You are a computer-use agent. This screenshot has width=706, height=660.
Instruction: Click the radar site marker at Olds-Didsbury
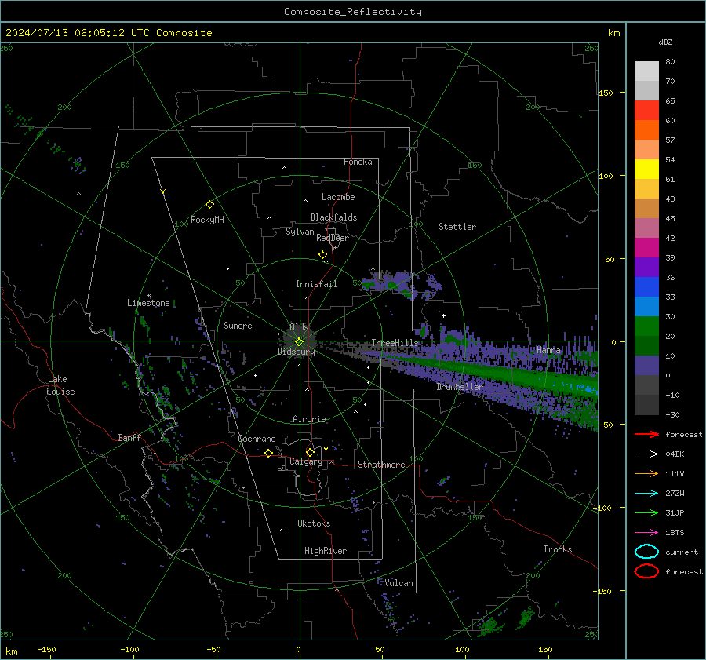[299, 342]
